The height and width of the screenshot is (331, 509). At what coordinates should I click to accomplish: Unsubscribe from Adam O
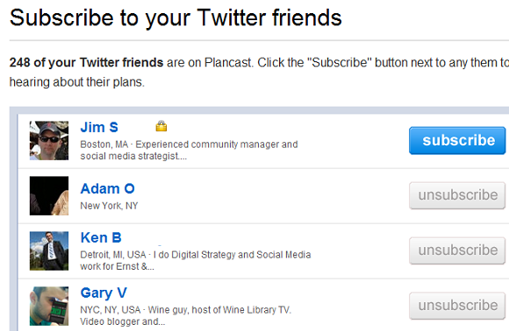[x=457, y=195]
